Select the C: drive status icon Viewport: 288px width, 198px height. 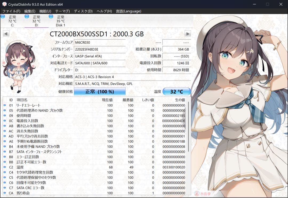tap(3, 16)
